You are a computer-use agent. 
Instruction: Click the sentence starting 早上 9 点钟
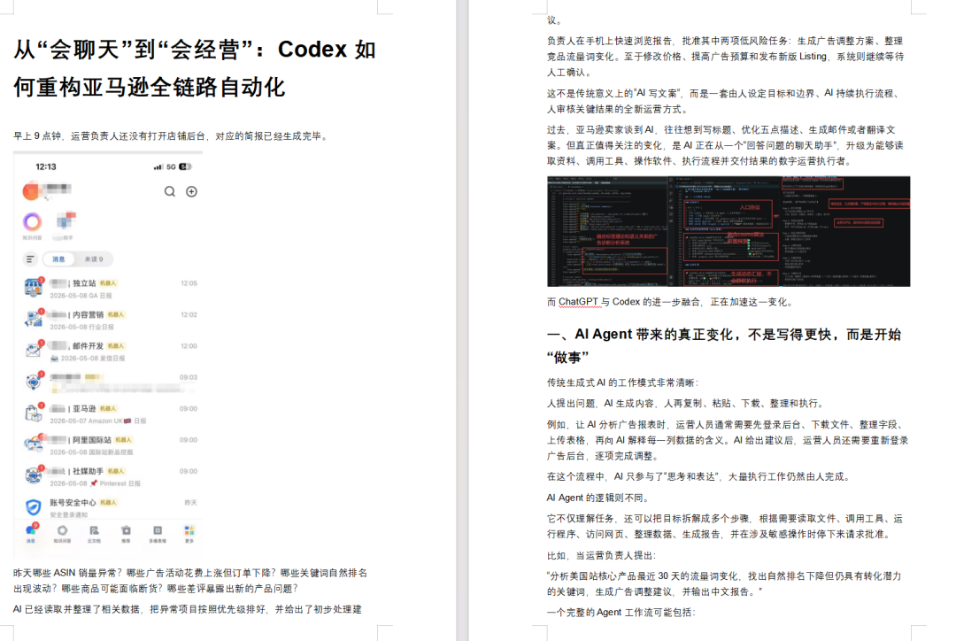coord(172,136)
